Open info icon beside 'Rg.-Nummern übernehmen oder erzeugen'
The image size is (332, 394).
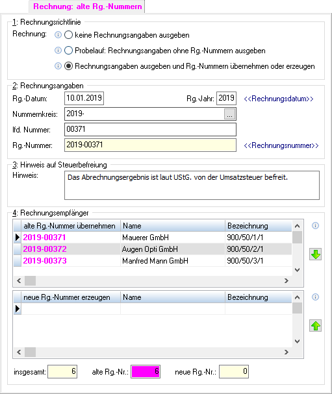(x=58, y=66)
